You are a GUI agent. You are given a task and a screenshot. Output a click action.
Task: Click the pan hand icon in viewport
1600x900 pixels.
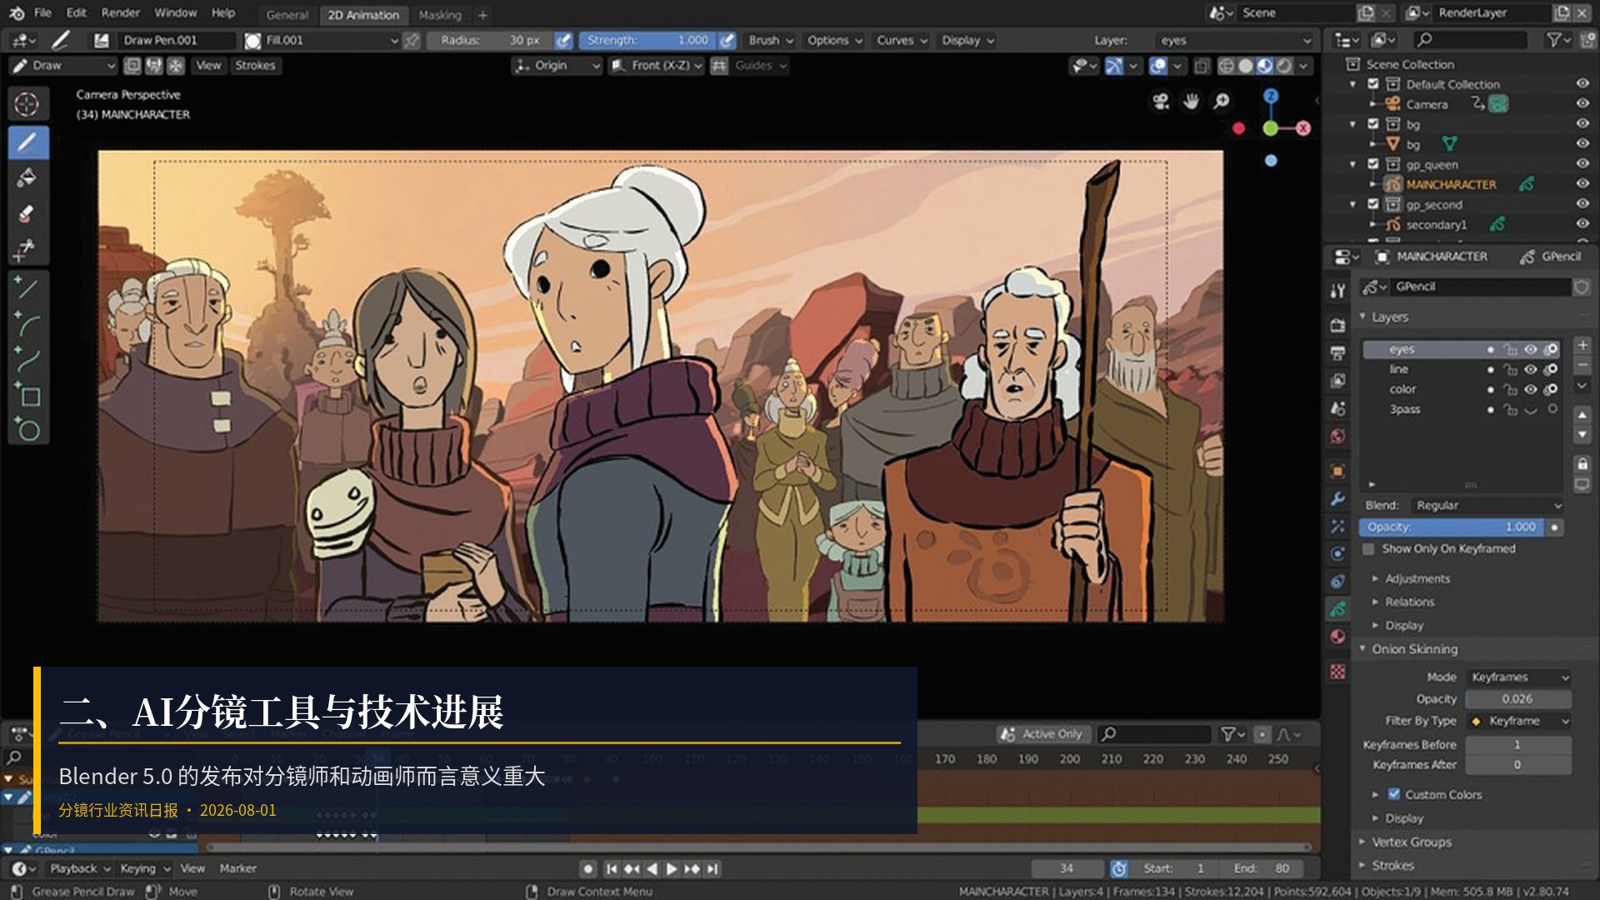[1191, 102]
